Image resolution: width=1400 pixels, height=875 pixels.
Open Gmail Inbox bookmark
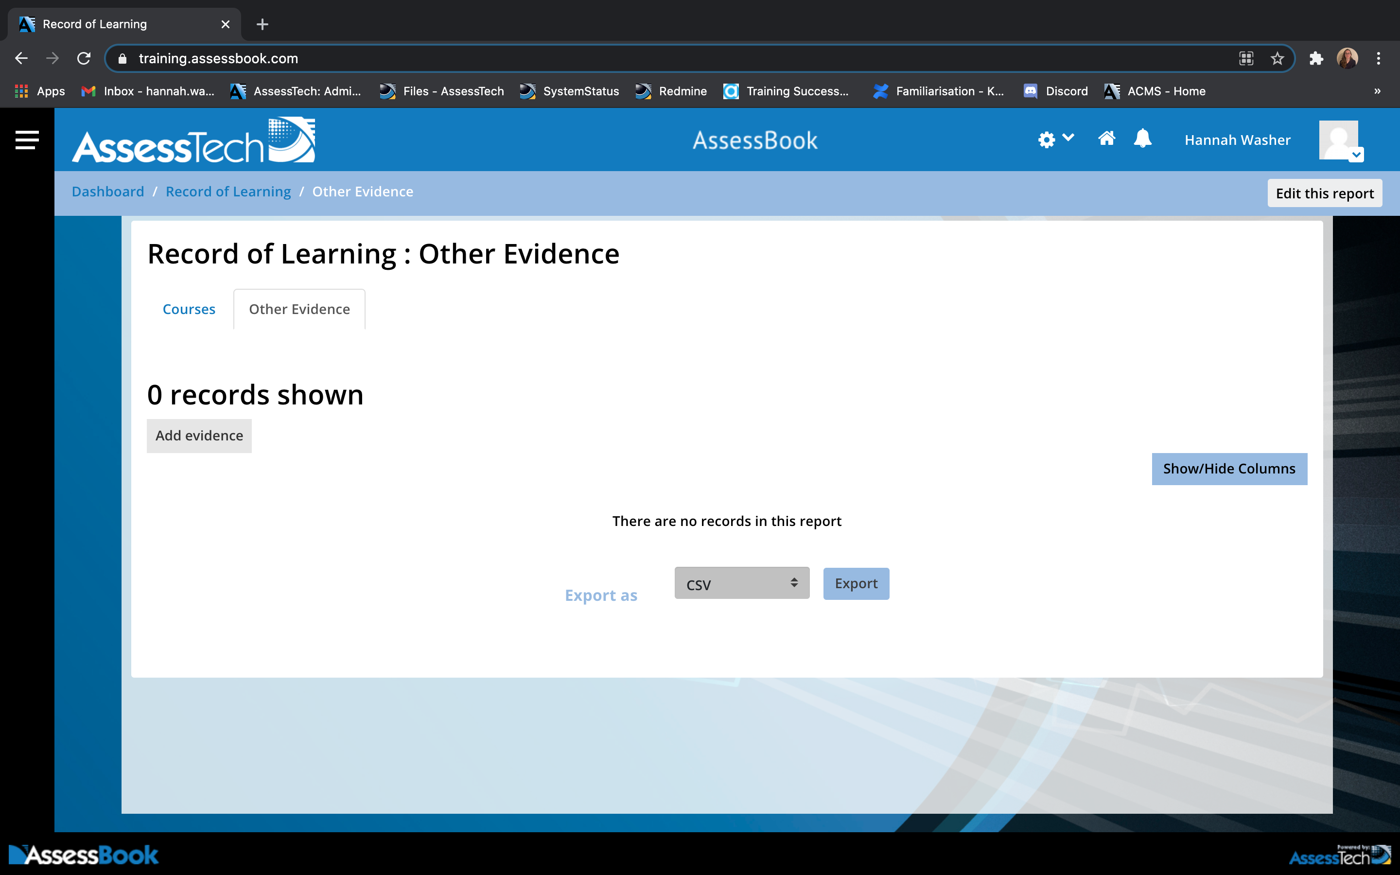148,91
